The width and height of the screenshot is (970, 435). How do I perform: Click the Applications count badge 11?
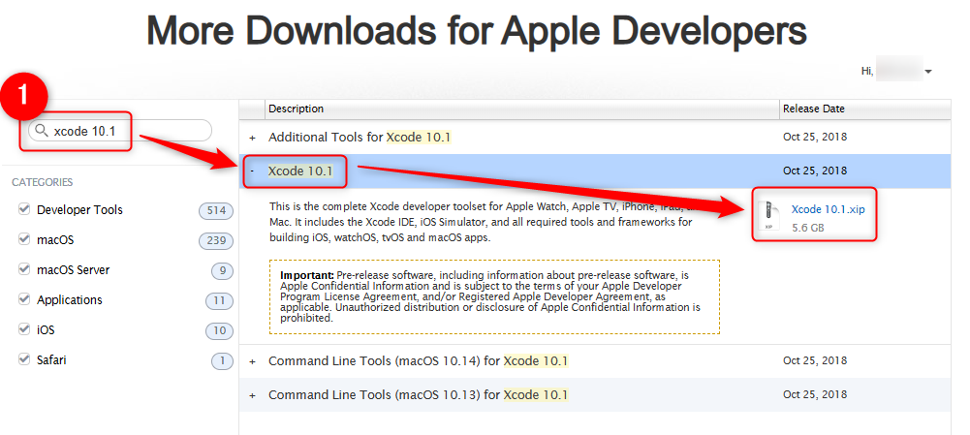click(219, 300)
